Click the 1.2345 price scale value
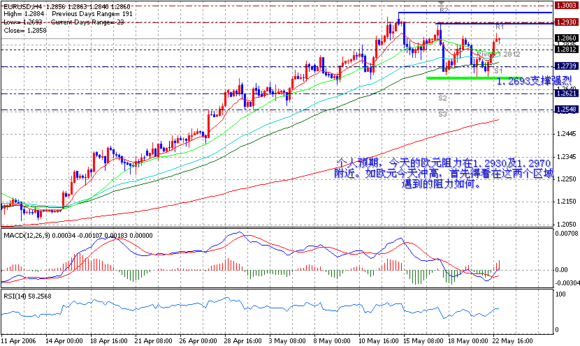The image size is (580, 346). [566, 157]
